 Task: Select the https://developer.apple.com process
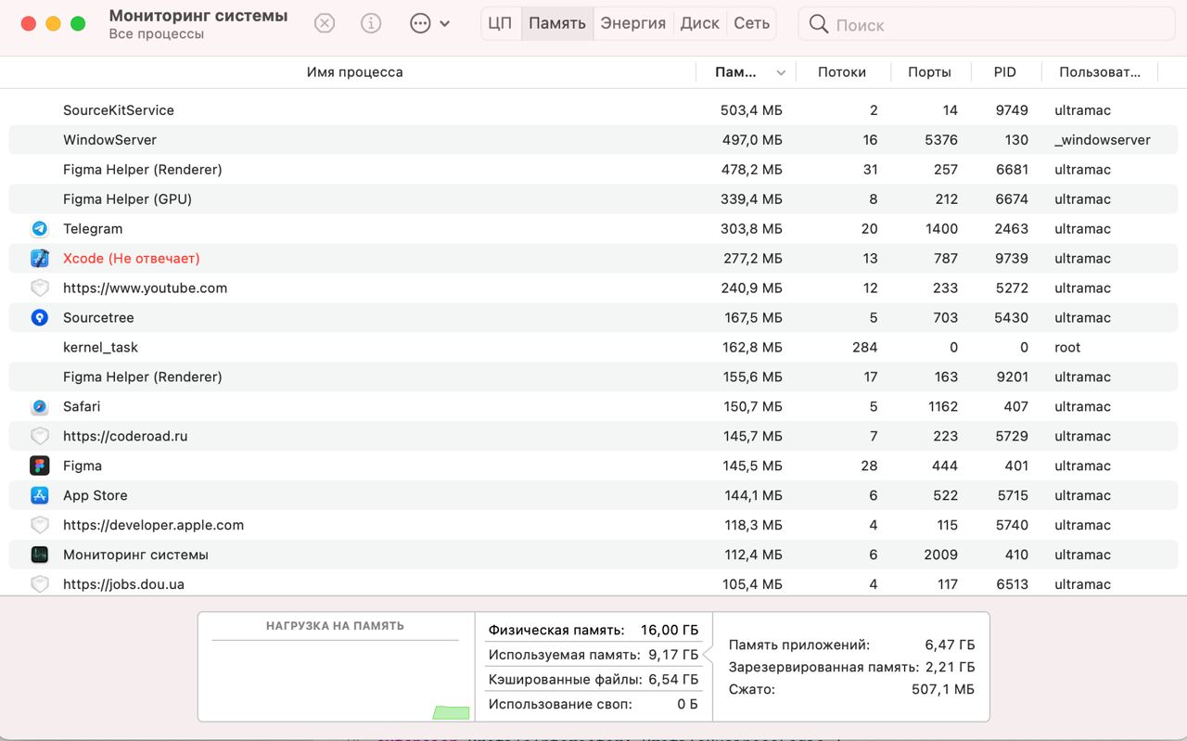click(x=153, y=525)
